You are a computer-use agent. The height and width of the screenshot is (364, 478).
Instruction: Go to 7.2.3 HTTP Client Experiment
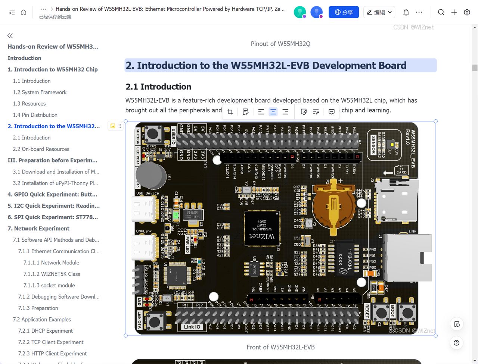point(52,354)
